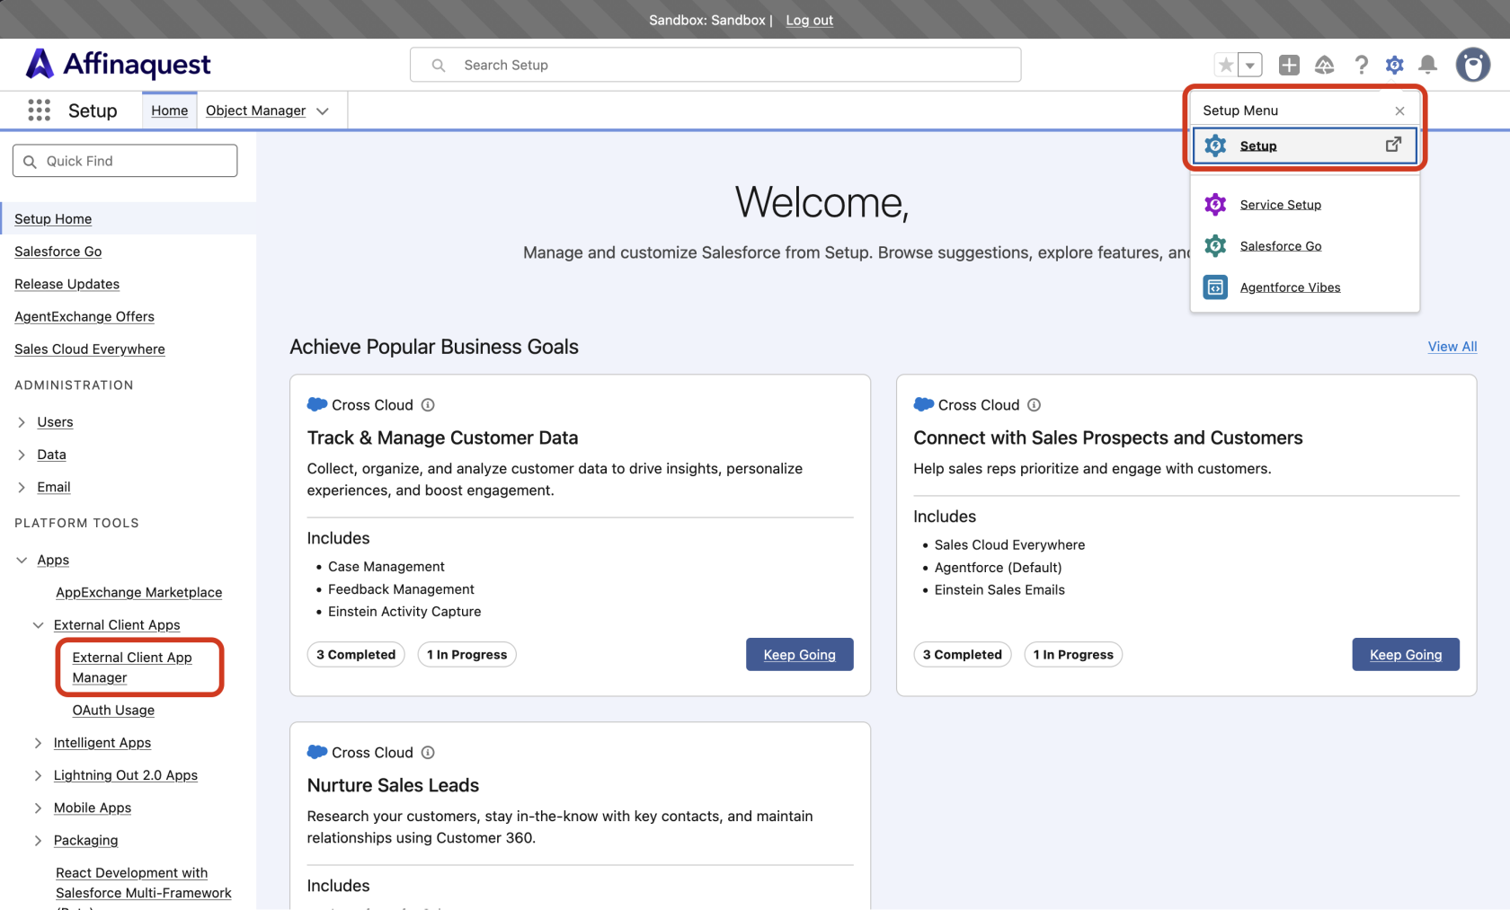
Task: Click Keep Going on Connect with Sales Prospects
Action: 1406,655
